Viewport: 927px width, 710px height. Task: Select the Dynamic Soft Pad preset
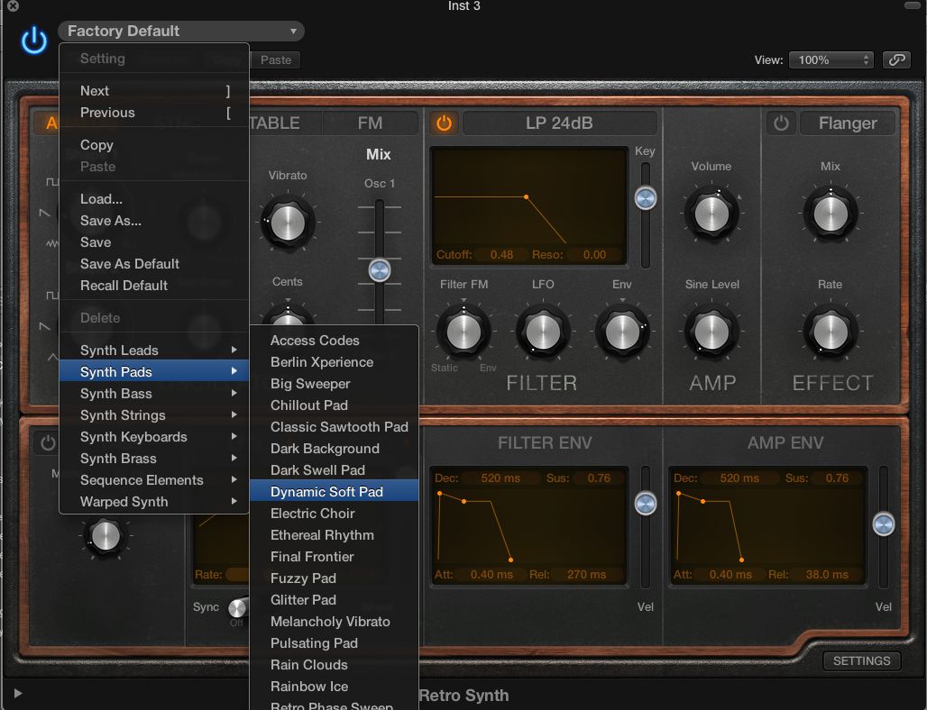click(334, 492)
